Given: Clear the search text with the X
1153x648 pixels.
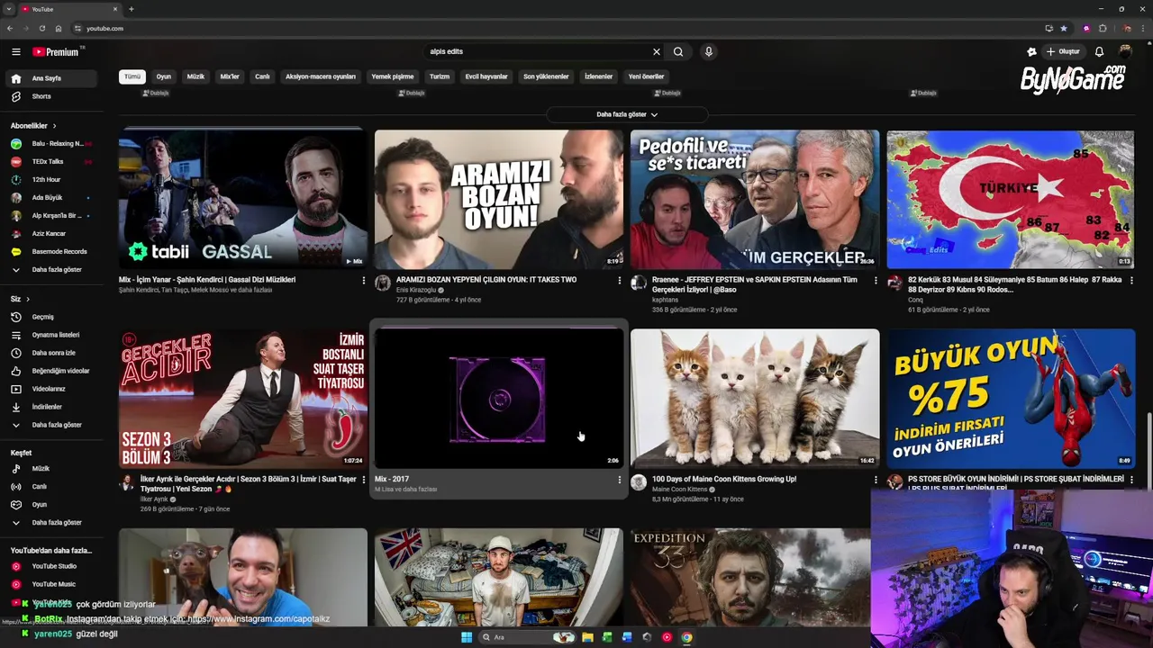Looking at the screenshot, I should (x=657, y=52).
